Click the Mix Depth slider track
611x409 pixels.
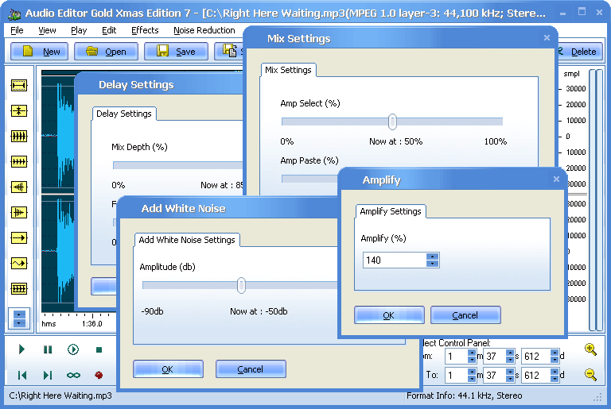click(177, 165)
